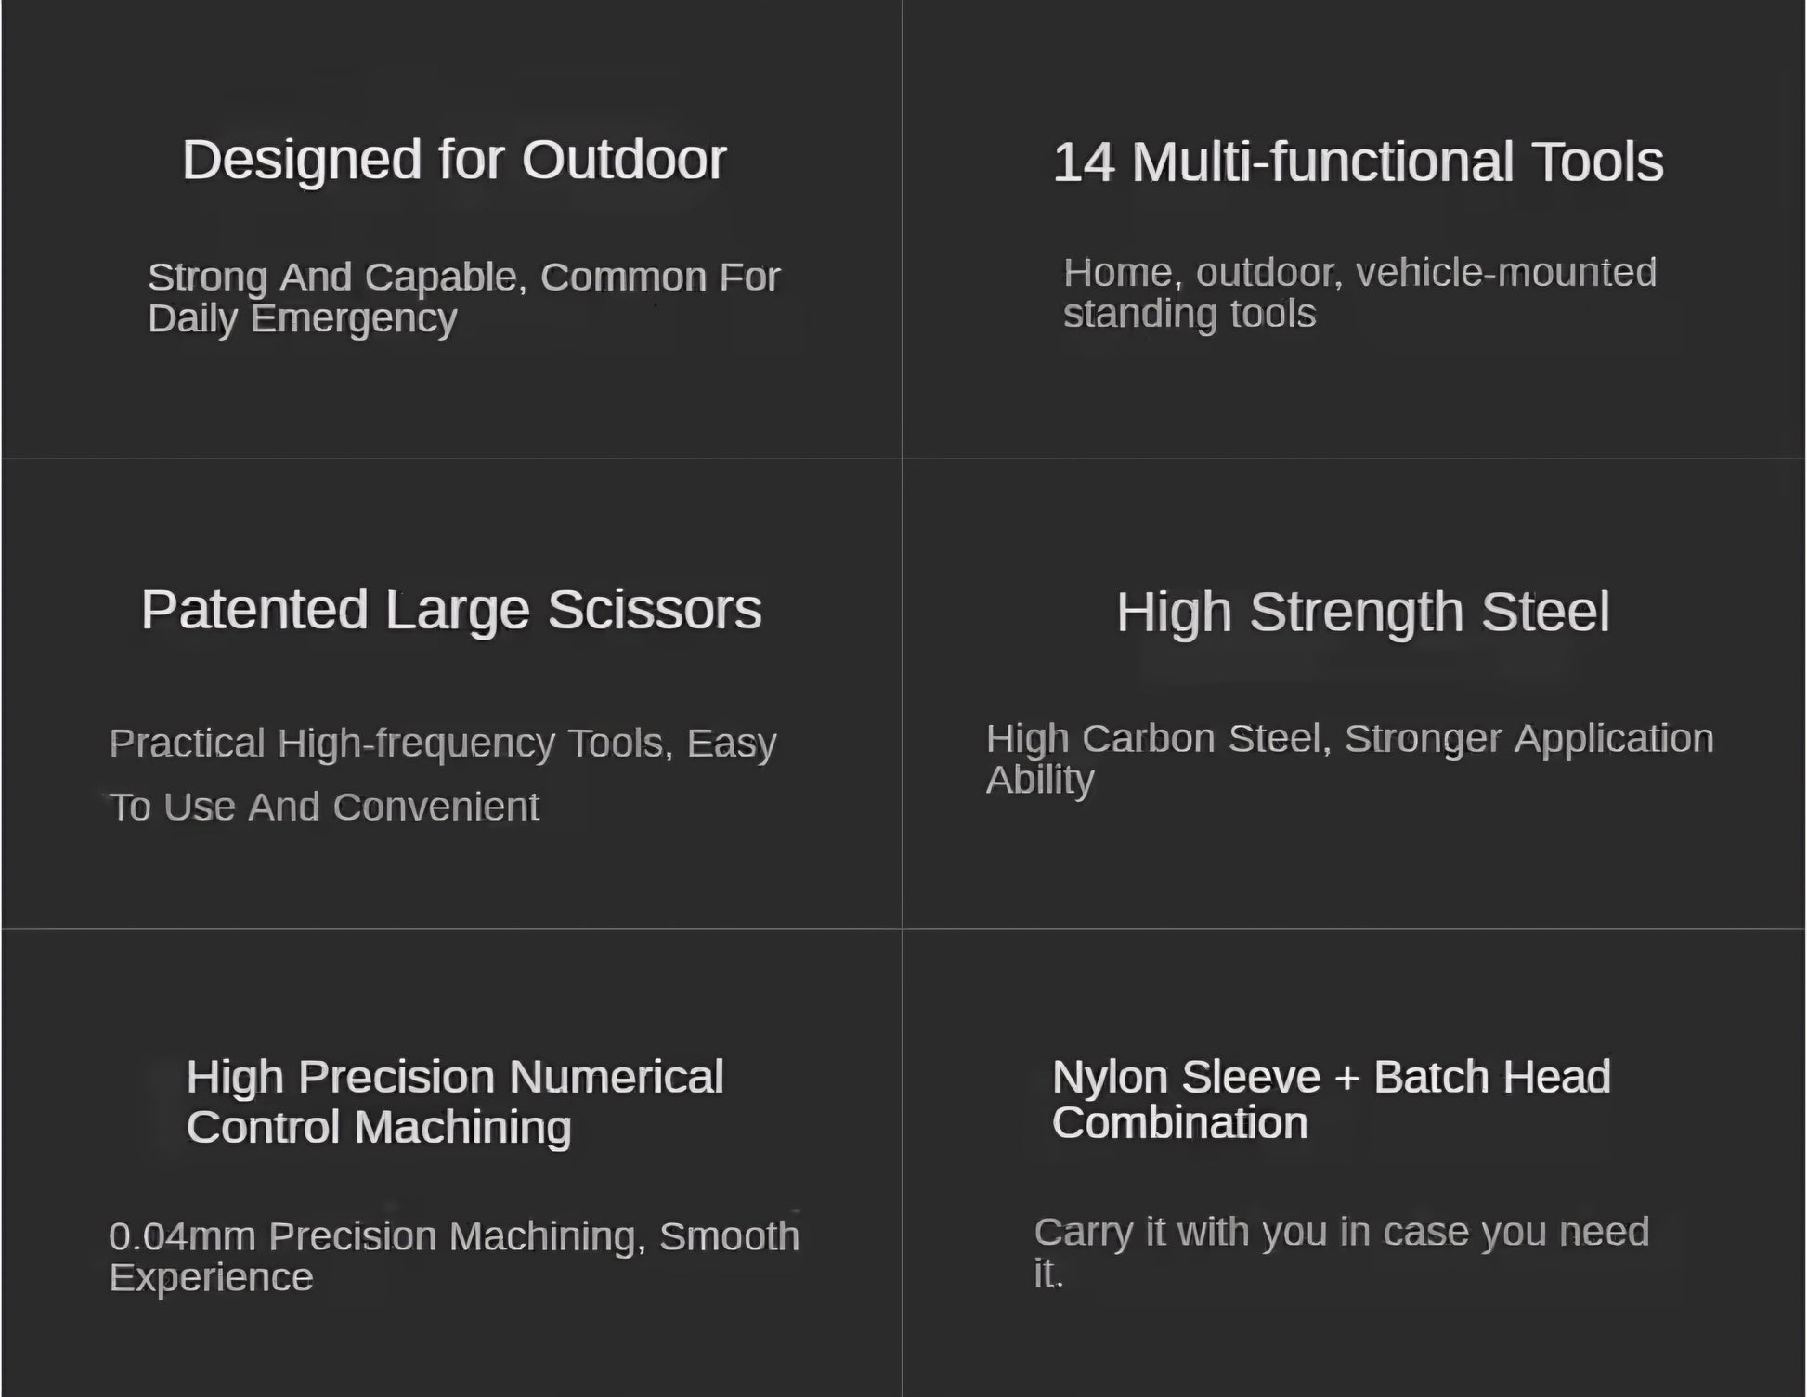Click the "standing tools" text line
This screenshot has height=1397, width=1807.
click(1189, 314)
